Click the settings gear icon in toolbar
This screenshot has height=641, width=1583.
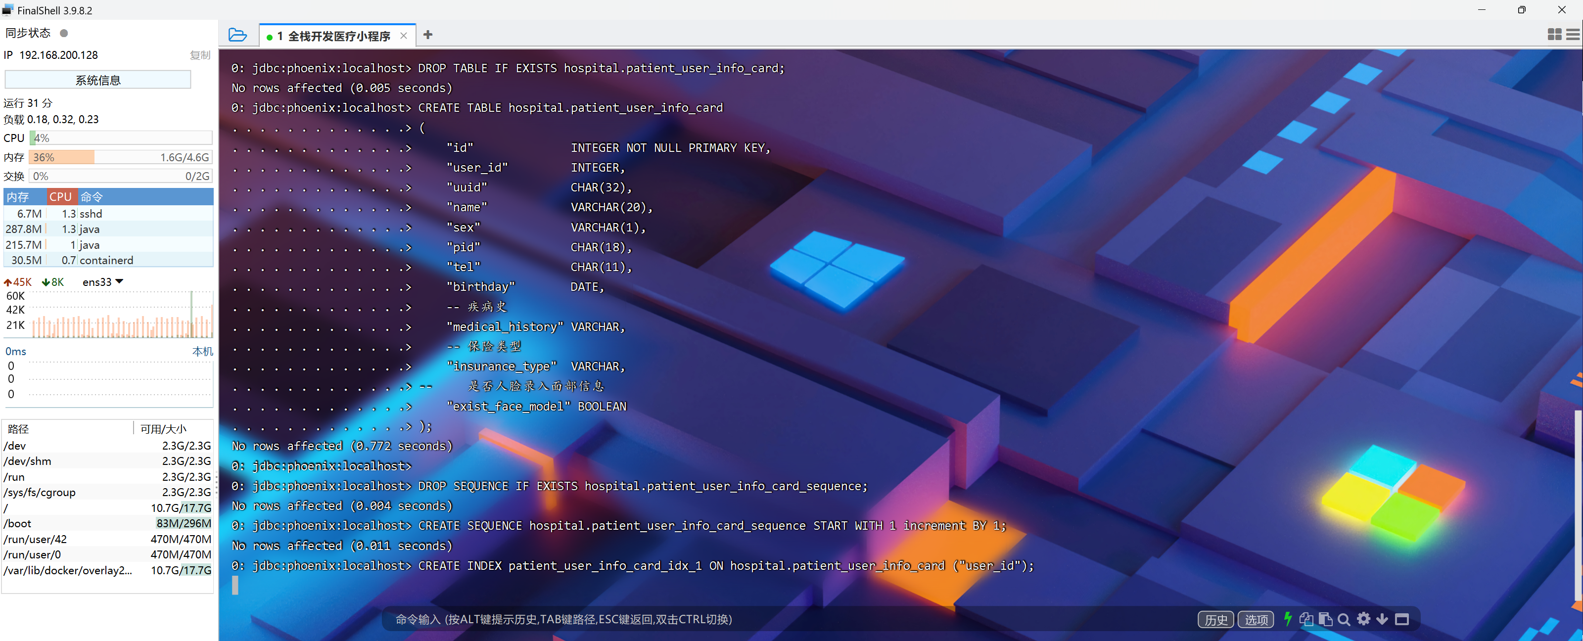tap(1361, 619)
